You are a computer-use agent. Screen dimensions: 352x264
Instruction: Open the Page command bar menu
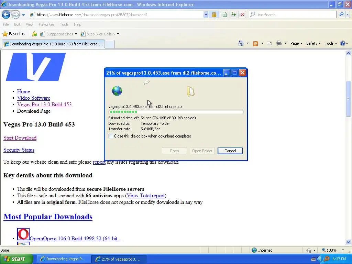(296, 43)
